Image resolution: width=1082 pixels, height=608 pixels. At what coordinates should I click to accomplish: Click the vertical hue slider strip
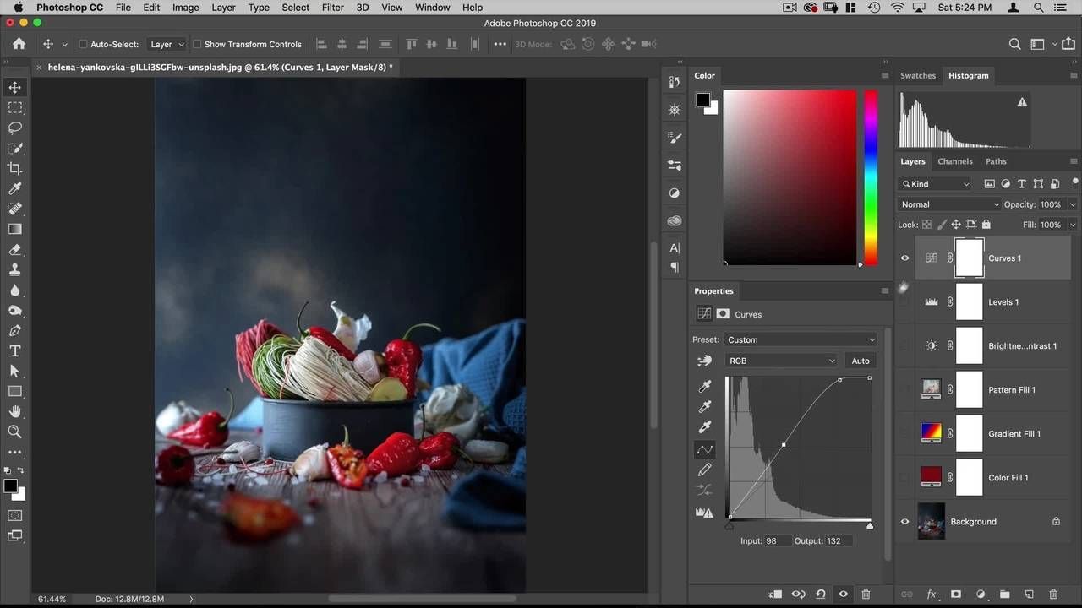click(870, 177)
